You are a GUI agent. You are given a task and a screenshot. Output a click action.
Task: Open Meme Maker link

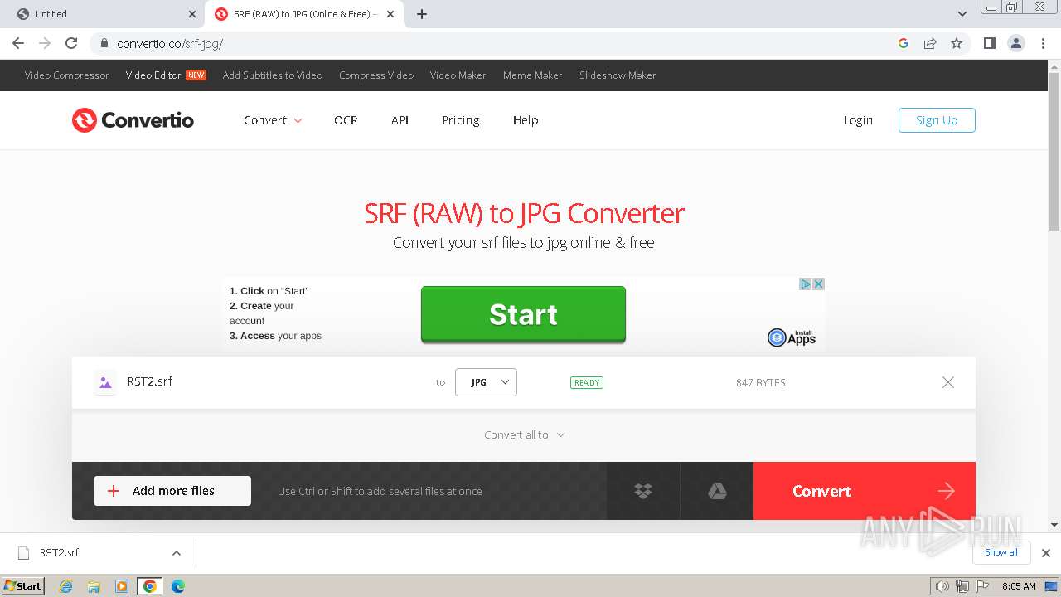tap(532, 75)
